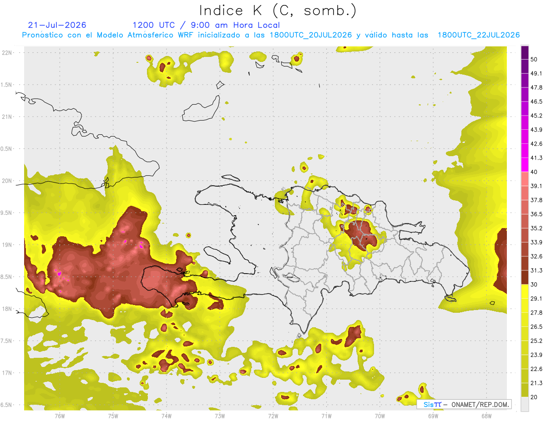The image size is (546, 422).
Task: Click the '19N' latitude label
Action: [x=7, y=244]
